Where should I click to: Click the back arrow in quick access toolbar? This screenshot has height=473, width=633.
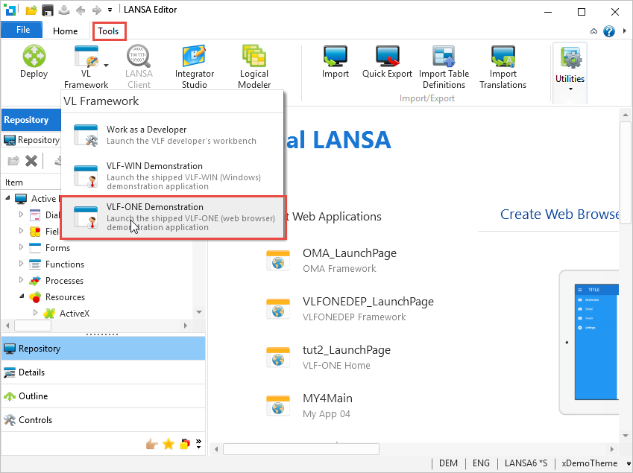81,10
